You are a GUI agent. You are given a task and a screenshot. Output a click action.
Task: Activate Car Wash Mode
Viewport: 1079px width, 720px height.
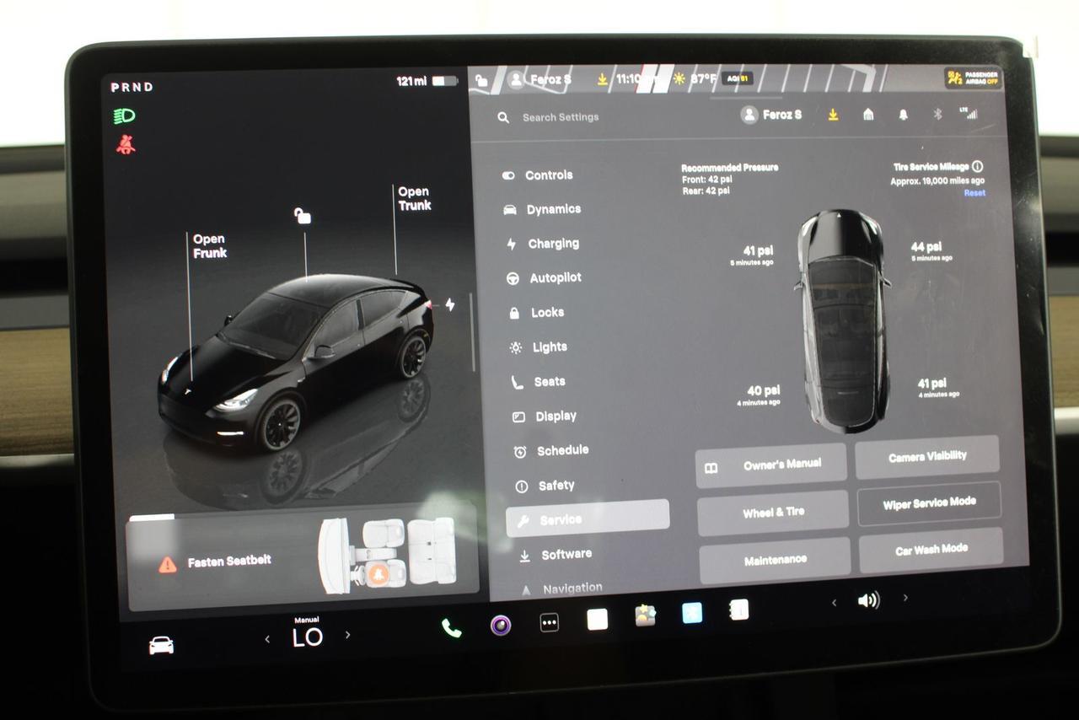coord(931,550)
